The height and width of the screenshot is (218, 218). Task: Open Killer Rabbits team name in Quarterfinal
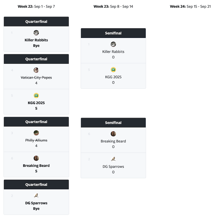tap(36, 40)
